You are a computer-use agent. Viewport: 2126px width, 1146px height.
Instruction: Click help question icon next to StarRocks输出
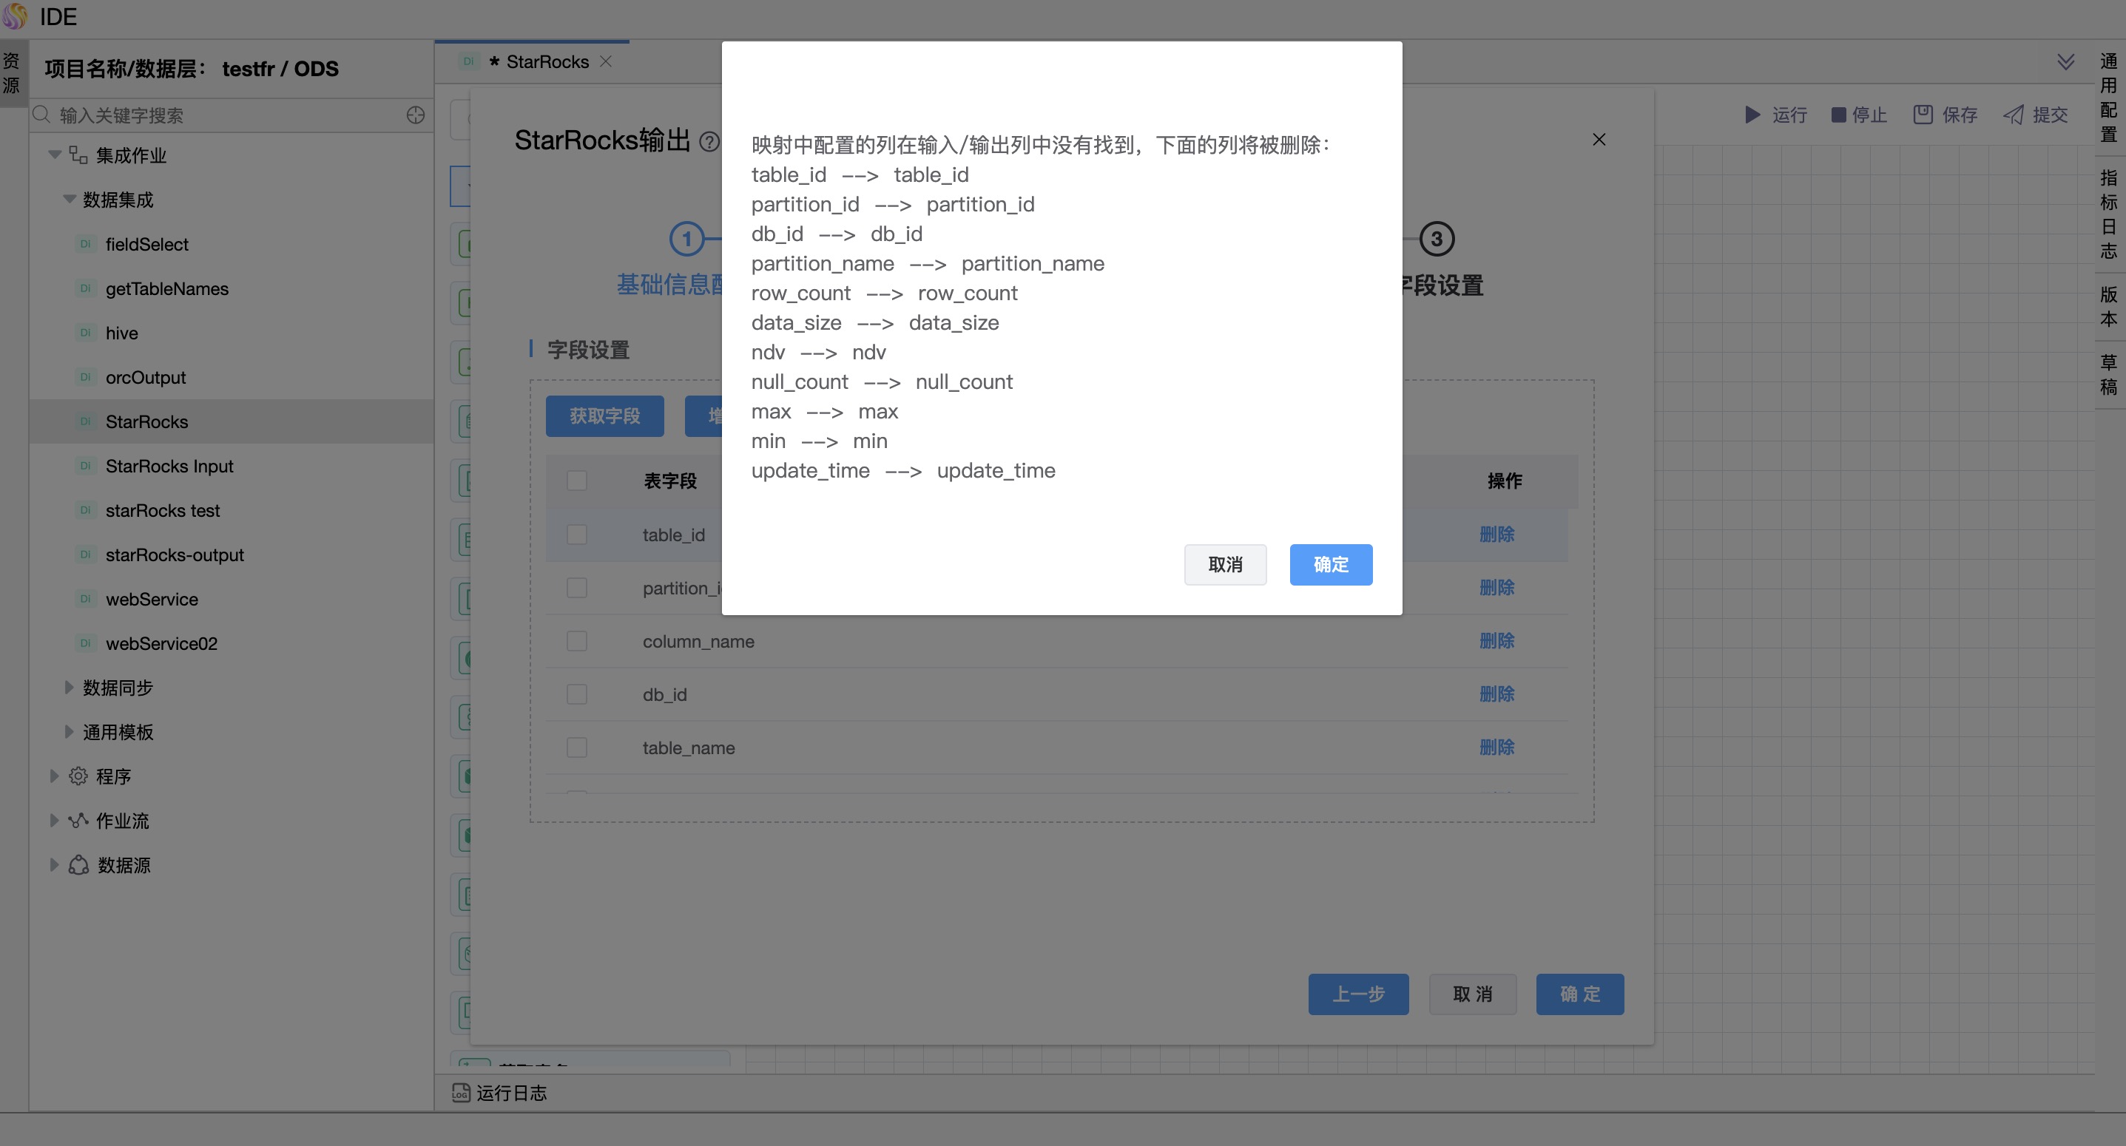[x=708, y=142]
